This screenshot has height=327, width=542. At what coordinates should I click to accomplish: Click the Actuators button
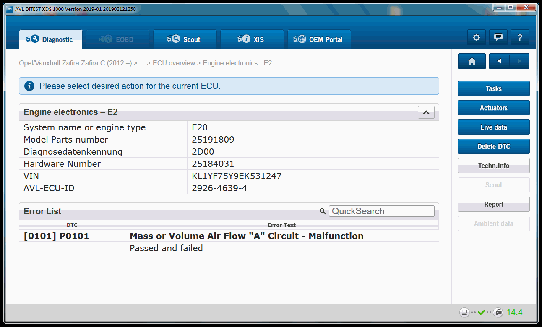coord(493,108)
